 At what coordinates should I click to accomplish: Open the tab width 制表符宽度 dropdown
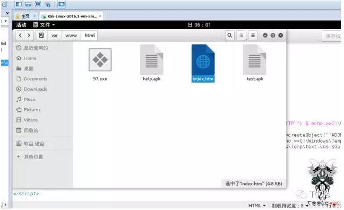click(x=289, y=205)
